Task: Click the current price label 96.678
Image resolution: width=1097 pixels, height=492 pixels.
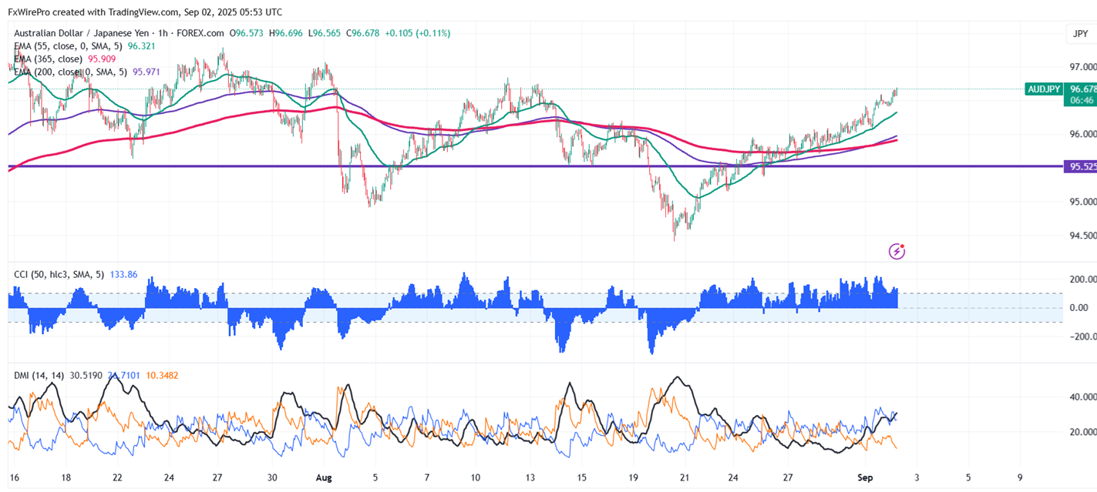Action: click(x=1082, y=89)
